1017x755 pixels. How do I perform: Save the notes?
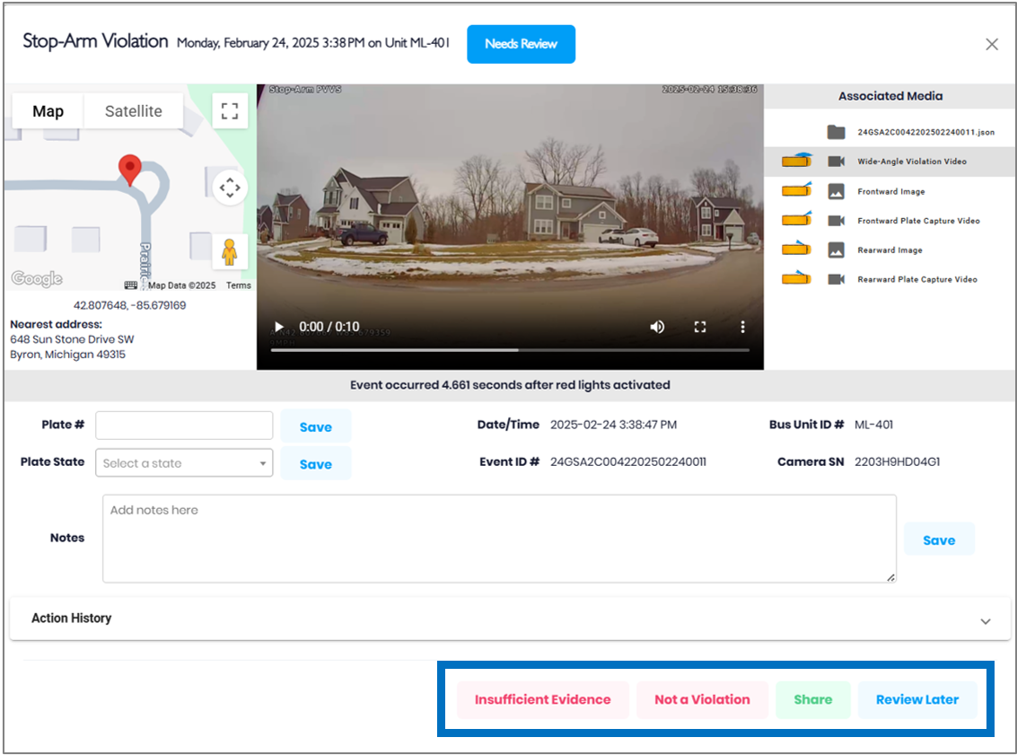(939, 540)
